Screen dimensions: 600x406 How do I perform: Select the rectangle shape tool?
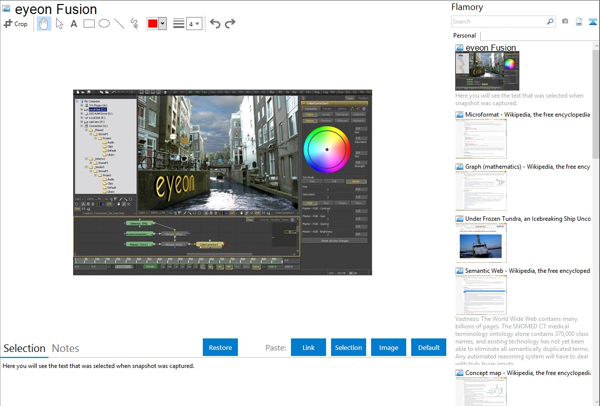pos(89,24)
